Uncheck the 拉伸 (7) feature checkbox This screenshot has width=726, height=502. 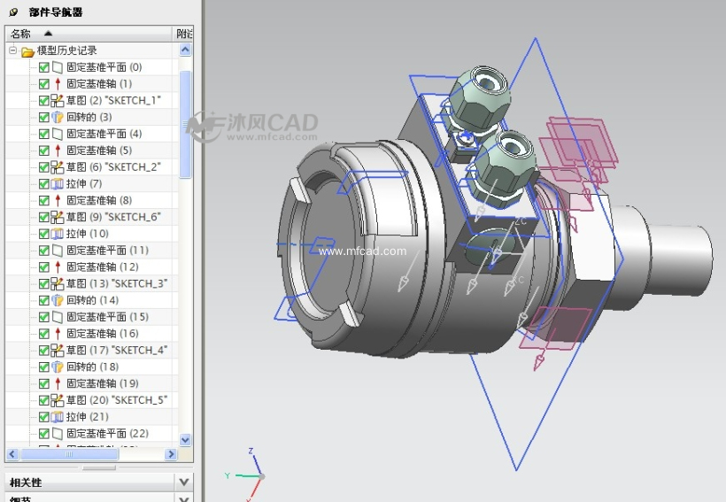click(x=44, y=184)
